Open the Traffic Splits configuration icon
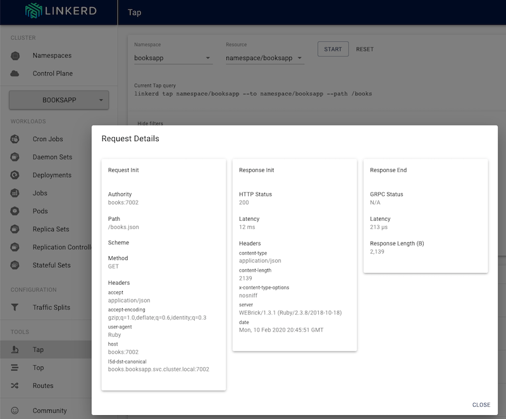506x419 pixels. point(14,307)
